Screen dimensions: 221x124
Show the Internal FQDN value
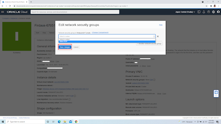click(159, 93)
